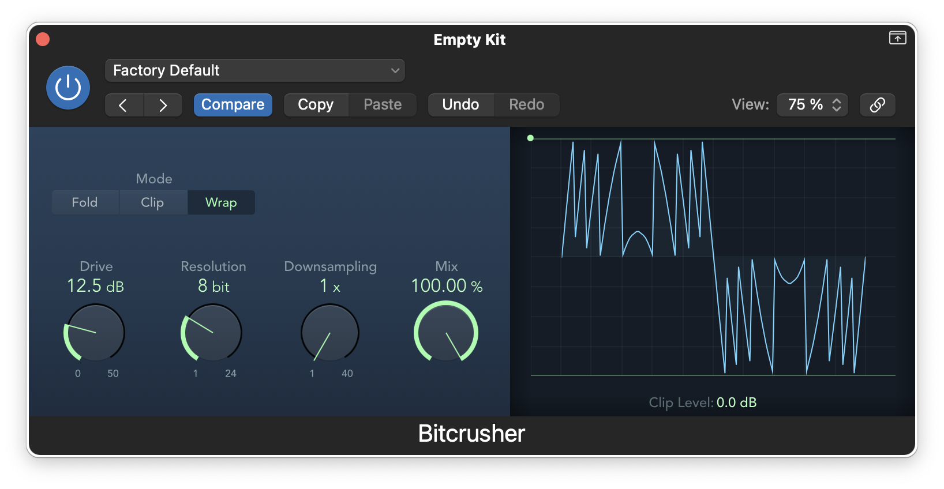Open the View size 75 % menu
This screenshot has width=944, height=489.
(812, 105)
